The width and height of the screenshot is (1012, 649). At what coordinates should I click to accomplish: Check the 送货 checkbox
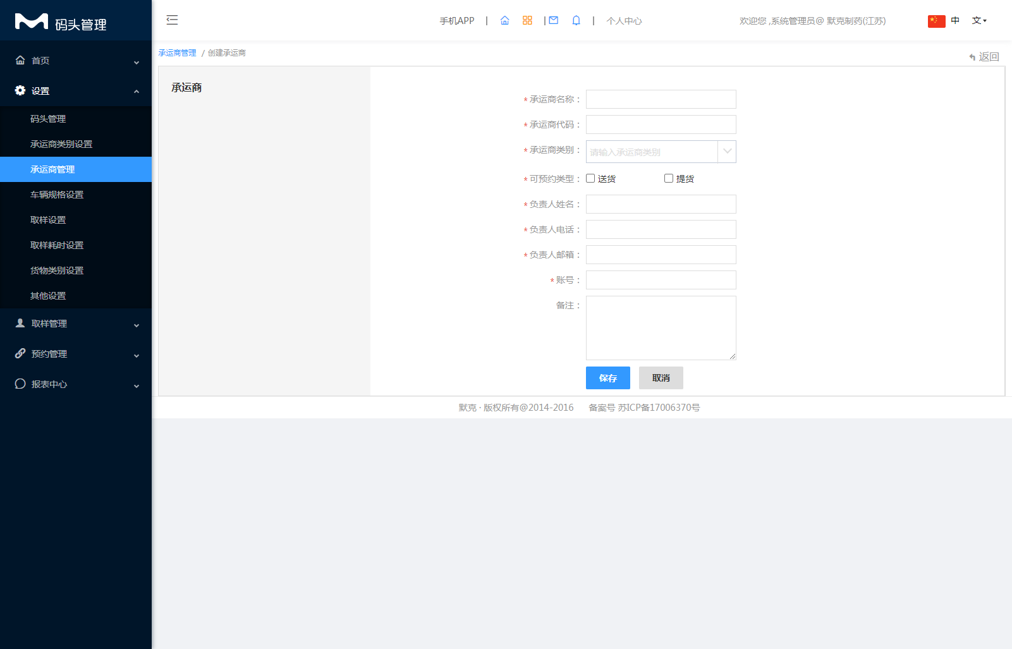pos(590,178)
